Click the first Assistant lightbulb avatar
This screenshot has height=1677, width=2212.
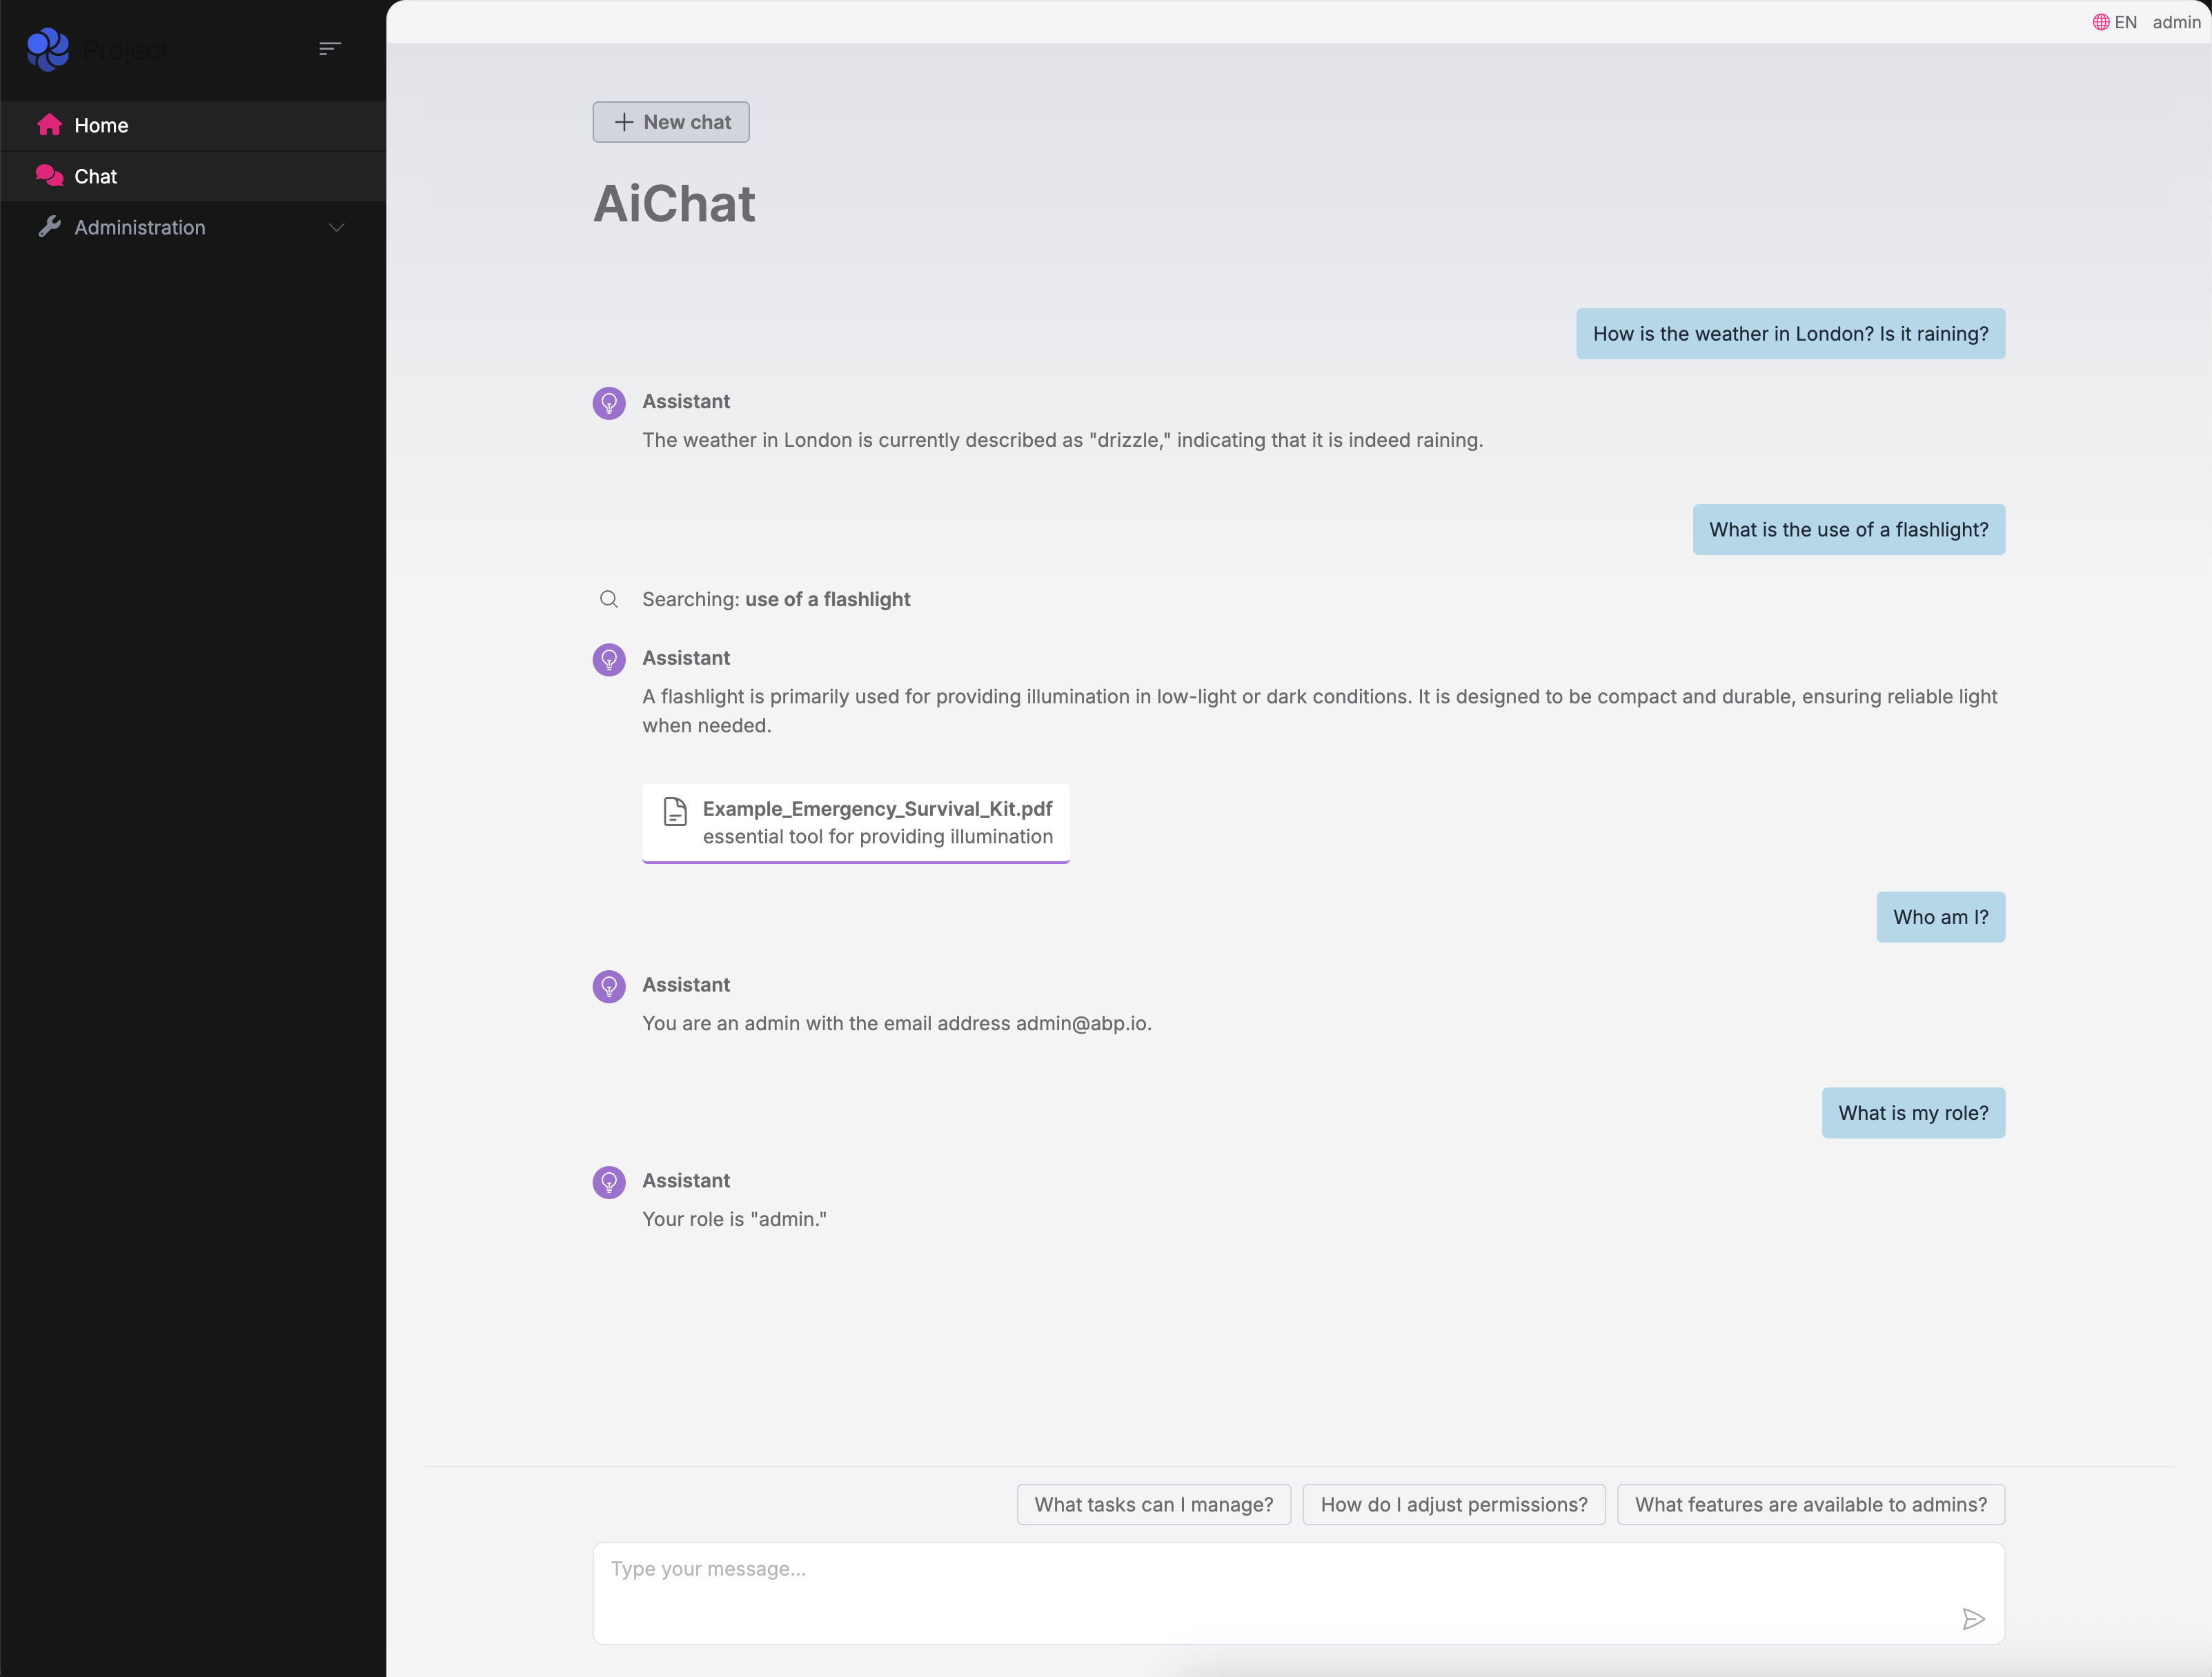pyautogui.click(x=608, y=403)
